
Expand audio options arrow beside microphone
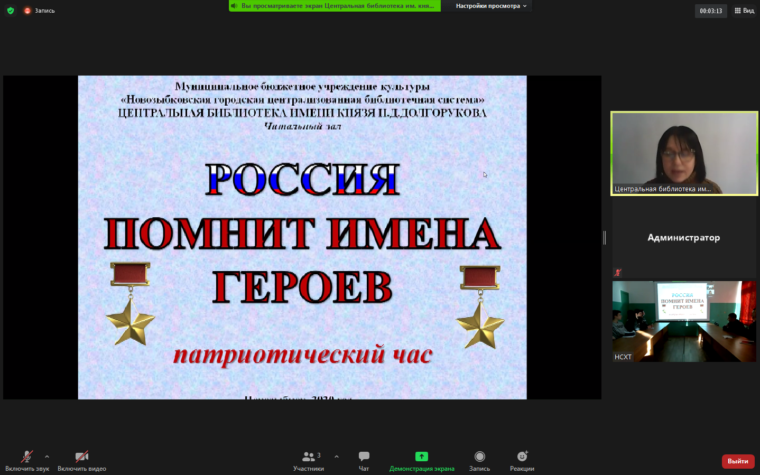[x=47, y=457]
